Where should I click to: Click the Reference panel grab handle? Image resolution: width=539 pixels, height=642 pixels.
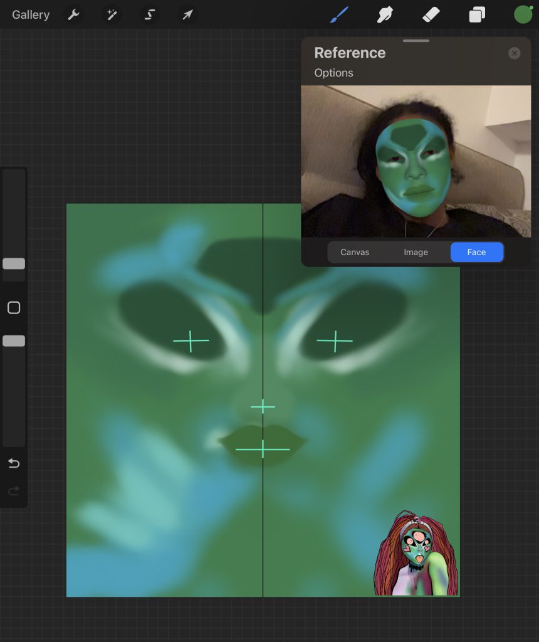point(416,41)
